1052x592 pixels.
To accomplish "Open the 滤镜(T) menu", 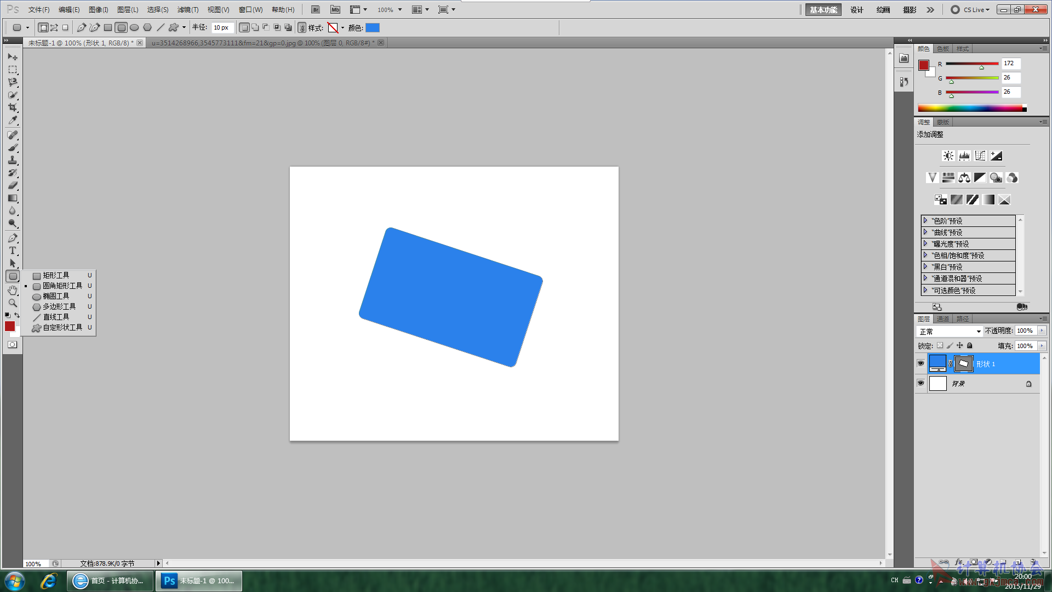I will [x=188, y=10].
